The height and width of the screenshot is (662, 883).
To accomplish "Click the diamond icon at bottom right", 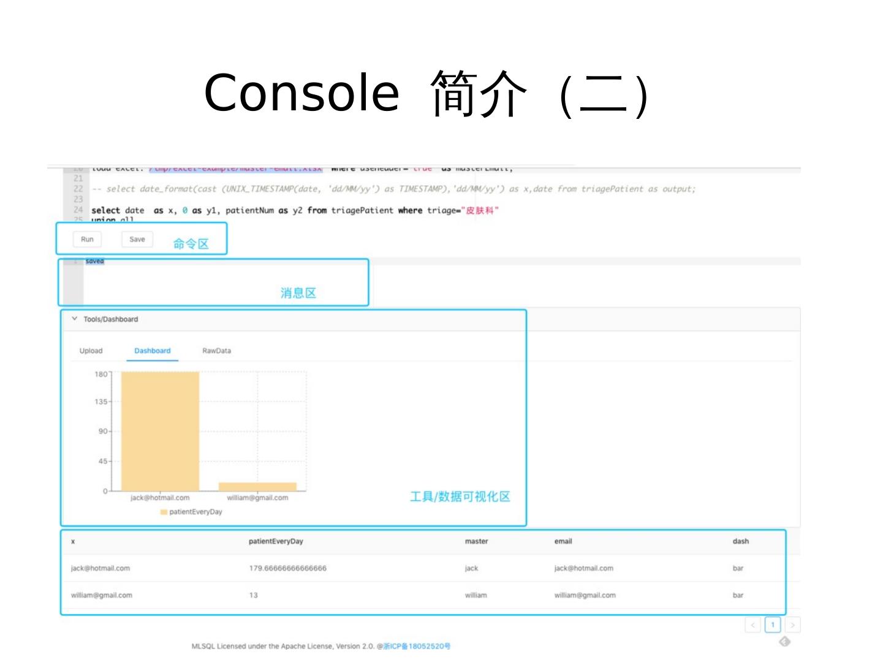I will 784,642.
